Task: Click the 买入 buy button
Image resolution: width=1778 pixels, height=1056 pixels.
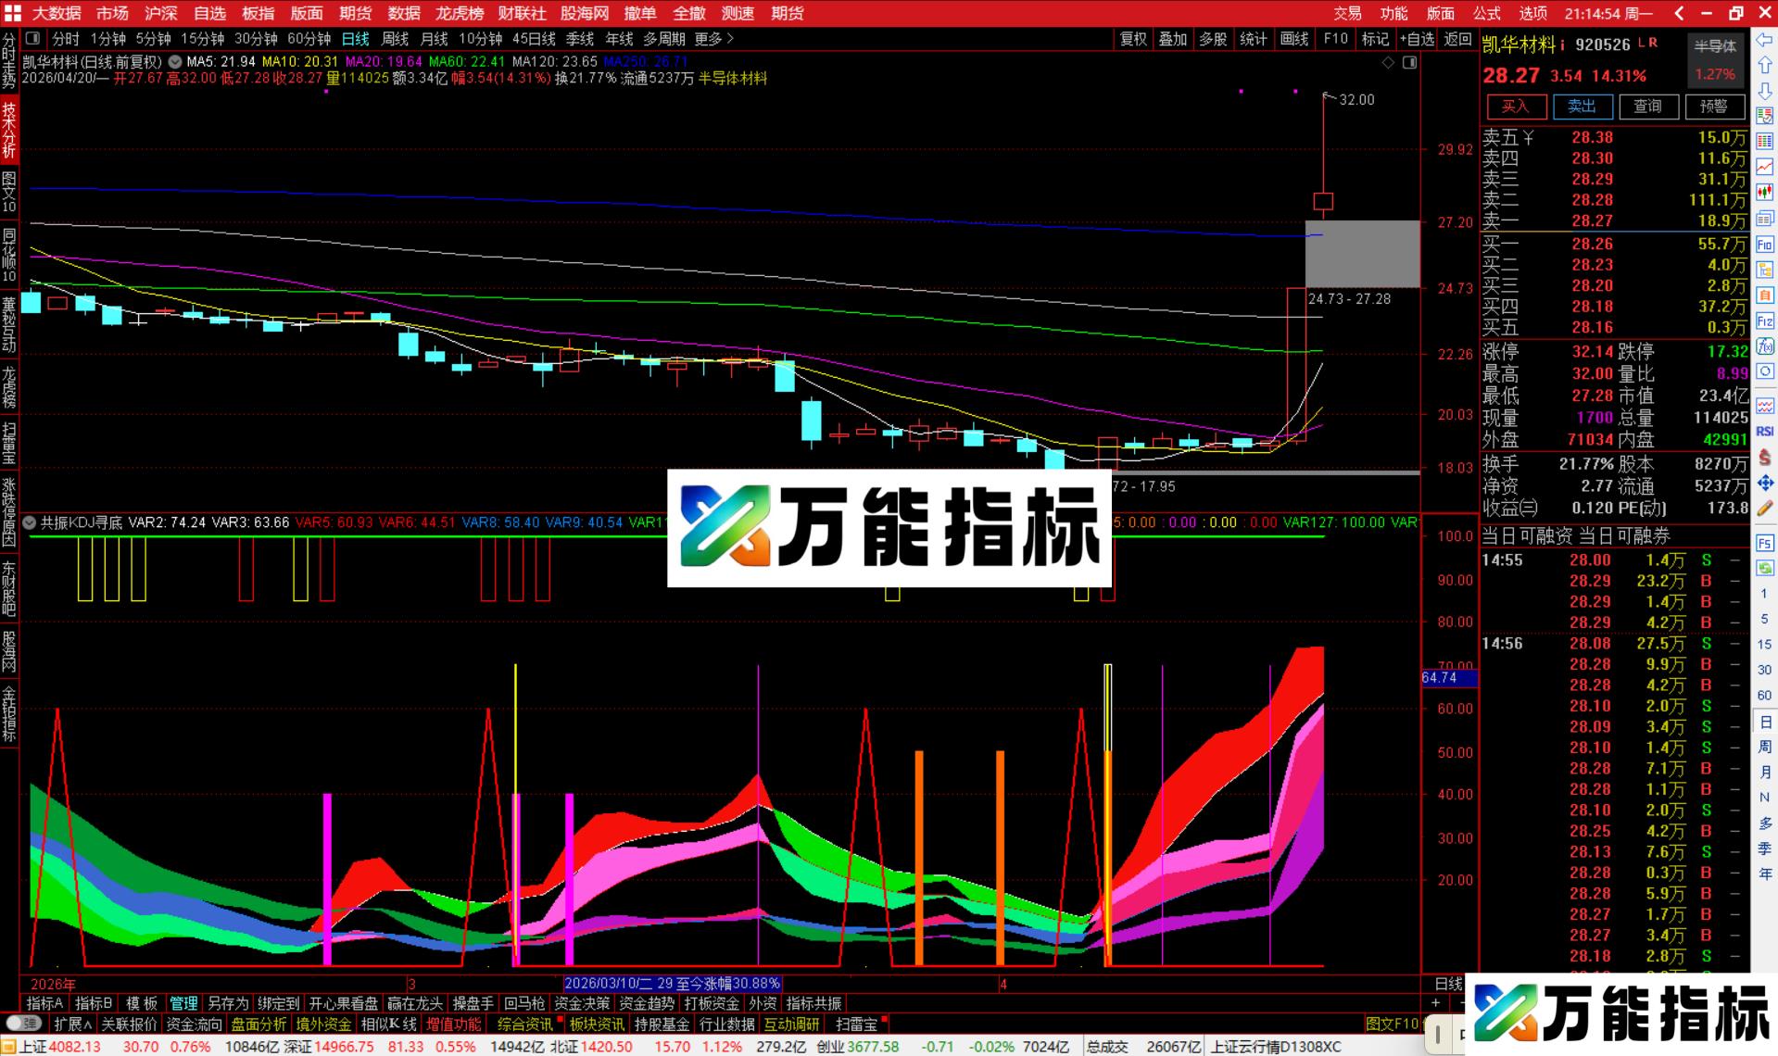Action: (x=1517, y=107)
